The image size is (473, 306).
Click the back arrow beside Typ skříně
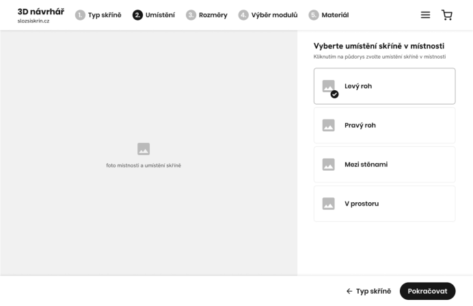point(349,291)
